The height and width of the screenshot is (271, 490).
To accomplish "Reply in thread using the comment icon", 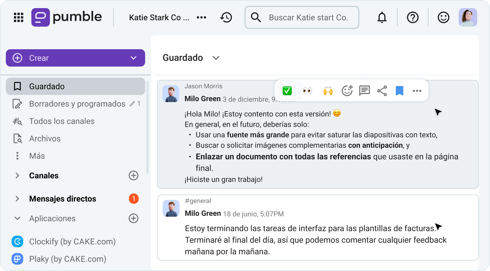I will 364,90.
